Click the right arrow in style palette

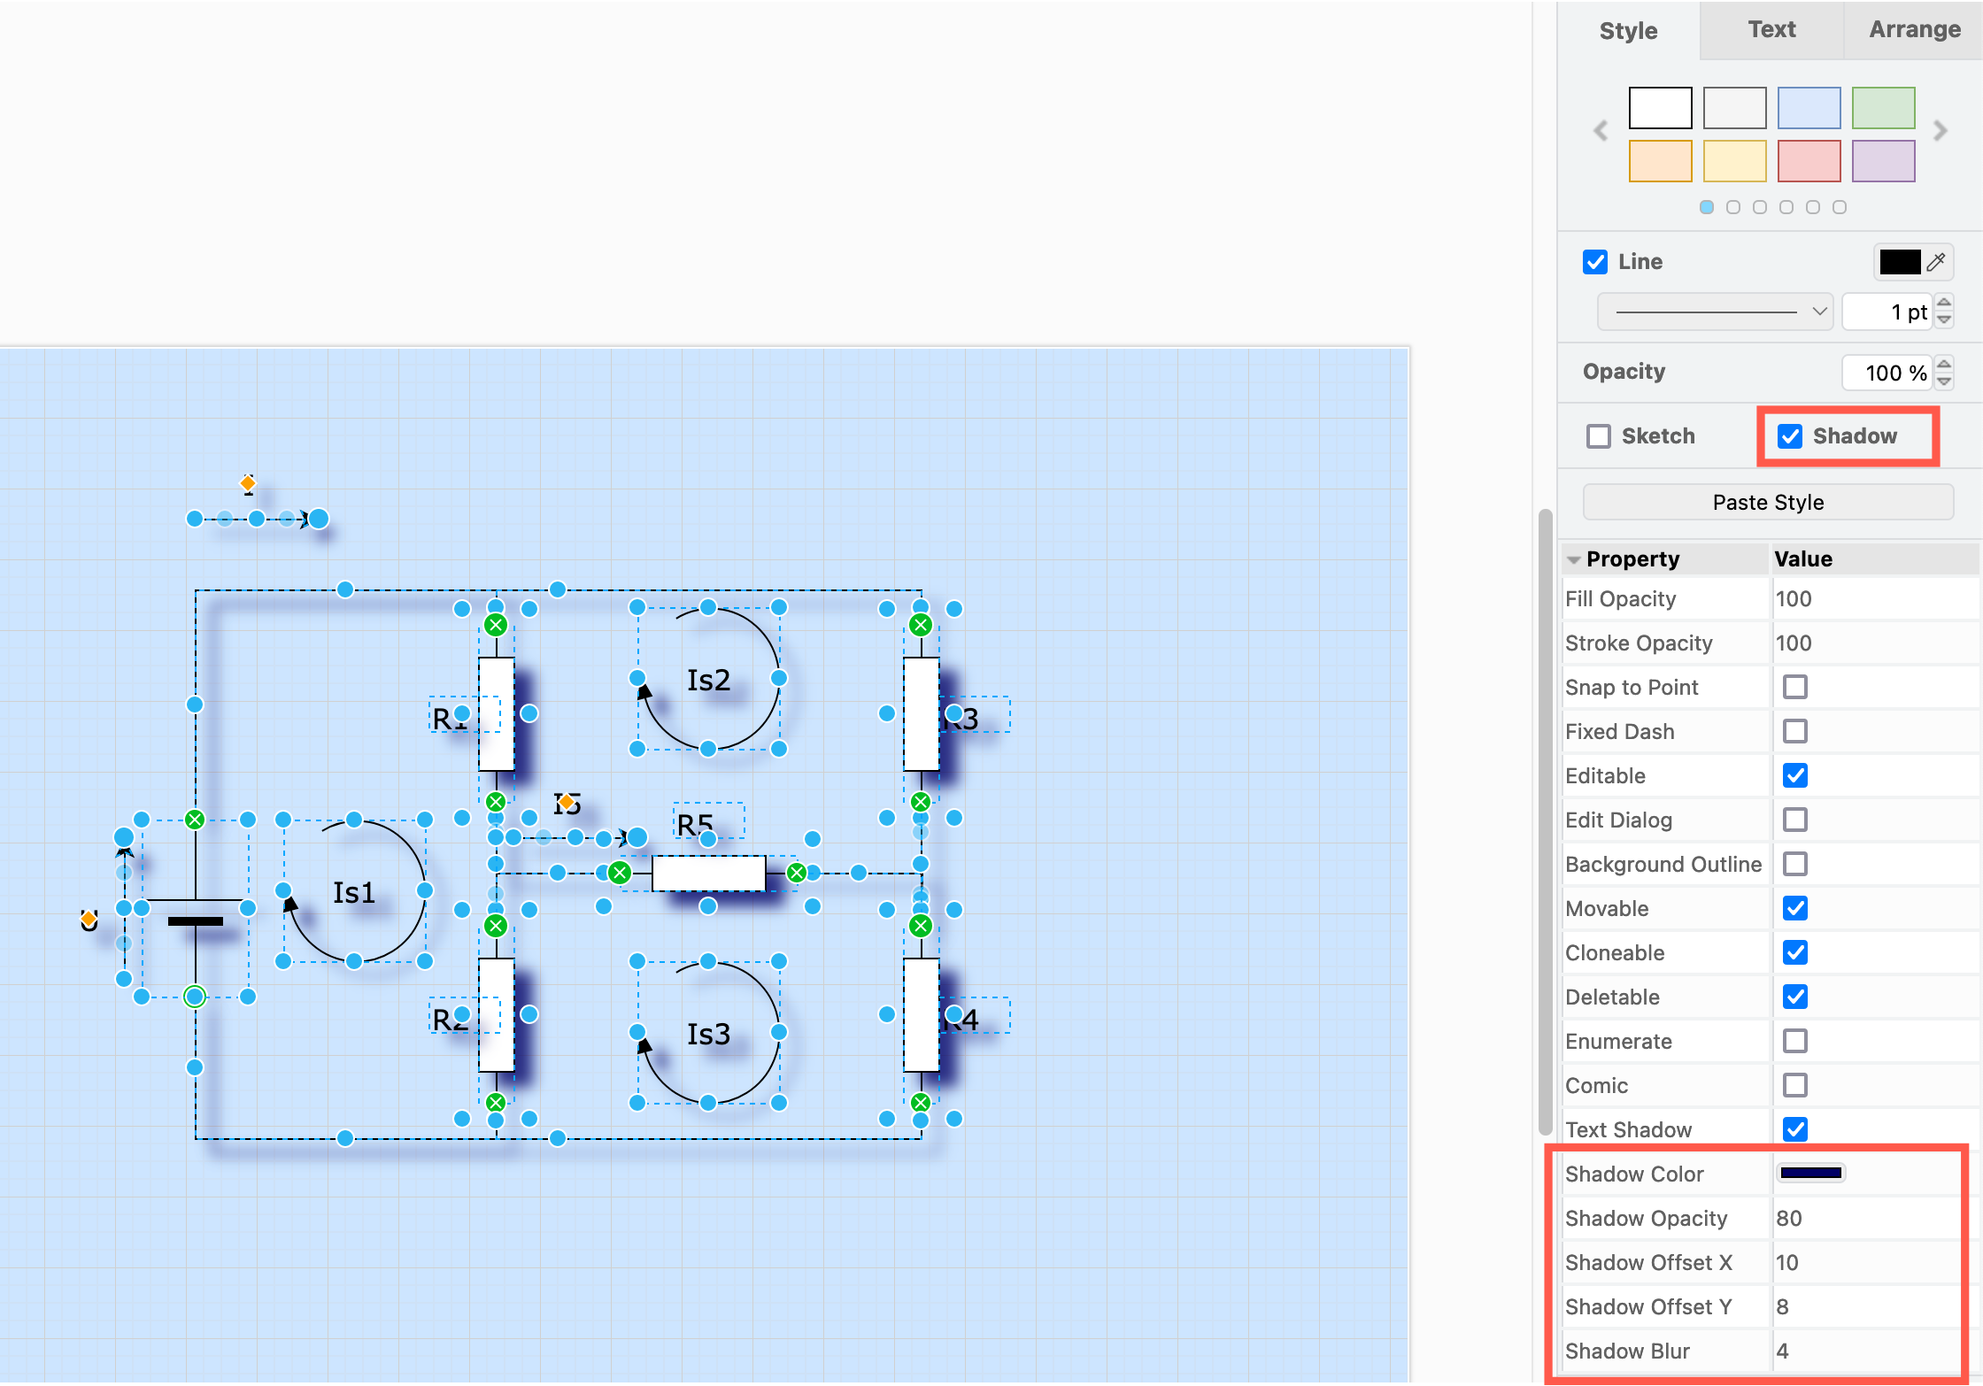(1942, 131)
